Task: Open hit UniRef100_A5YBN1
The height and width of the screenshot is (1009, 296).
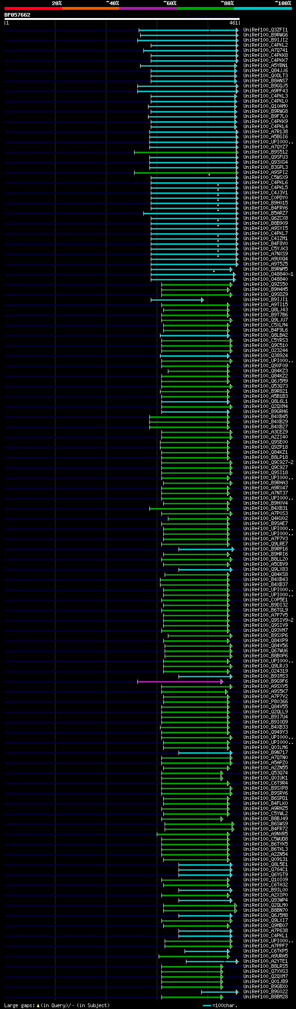Action: pyautogui.click(x=265, y=66)
